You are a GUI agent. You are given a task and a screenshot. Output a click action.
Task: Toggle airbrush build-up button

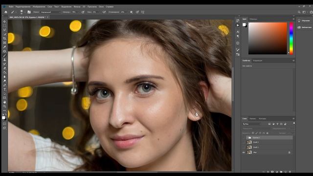coord(104,12)
